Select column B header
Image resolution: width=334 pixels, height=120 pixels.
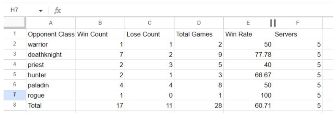point(100,23)
